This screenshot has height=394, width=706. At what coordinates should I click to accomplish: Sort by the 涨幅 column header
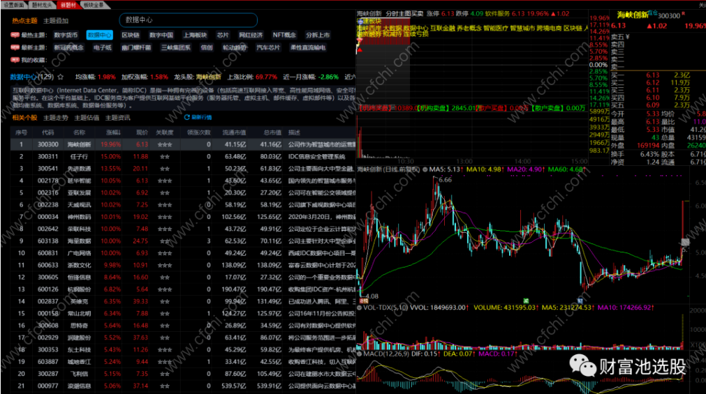pos(113,132)
